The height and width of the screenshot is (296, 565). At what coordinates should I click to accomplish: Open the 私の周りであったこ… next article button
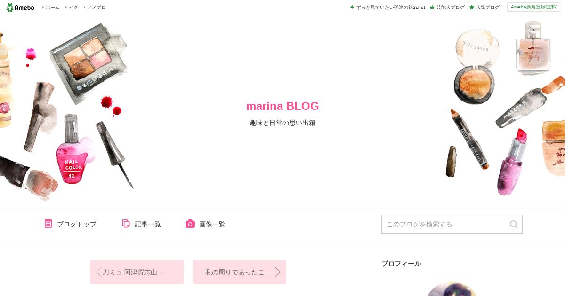click(x=240, y=272)
